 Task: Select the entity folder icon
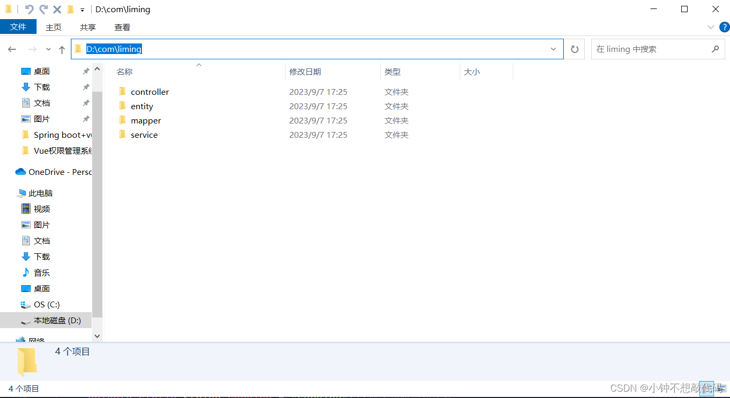pos(122,106)
